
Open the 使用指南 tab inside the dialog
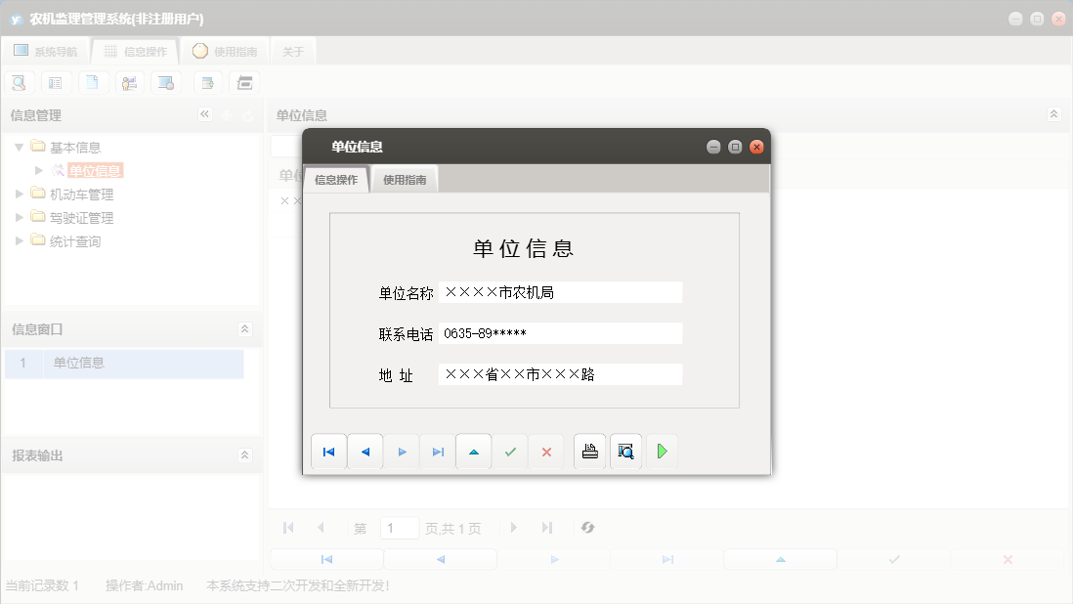pos(404,179)
